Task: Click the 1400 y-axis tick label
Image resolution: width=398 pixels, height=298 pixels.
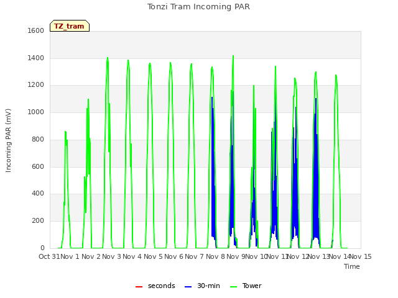Action: pyautogui.click(x=36, y=58)
